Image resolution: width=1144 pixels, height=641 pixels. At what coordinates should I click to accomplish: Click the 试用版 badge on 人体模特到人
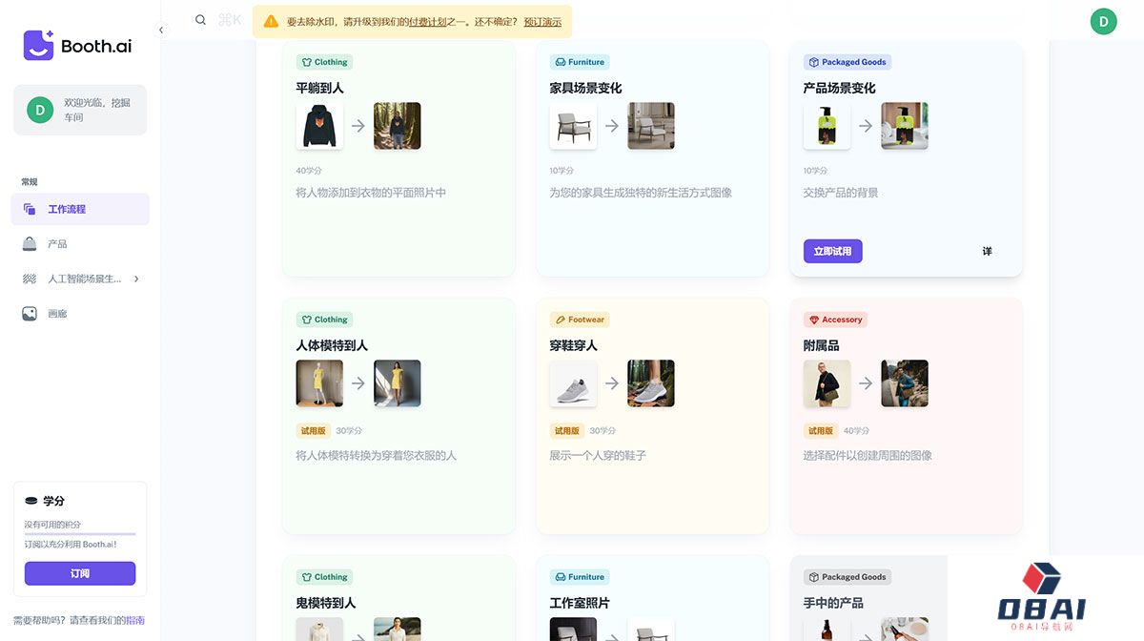pos(314,431)
